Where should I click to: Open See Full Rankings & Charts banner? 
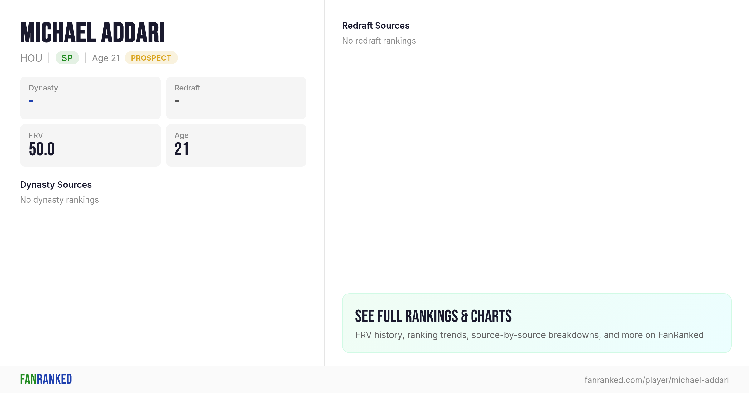(537, 323)
